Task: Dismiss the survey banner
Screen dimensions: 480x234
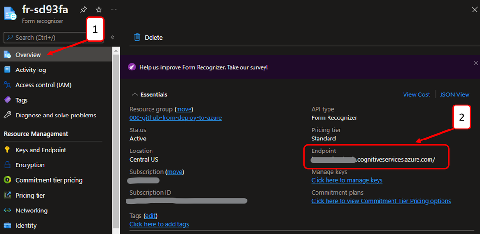Action: 475,63
